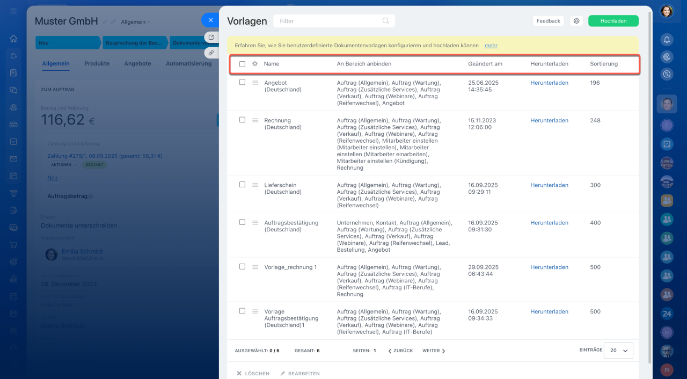Switch to the Automatisierung tab
Screen dimensions: 687x379
[x=188, y=63]
